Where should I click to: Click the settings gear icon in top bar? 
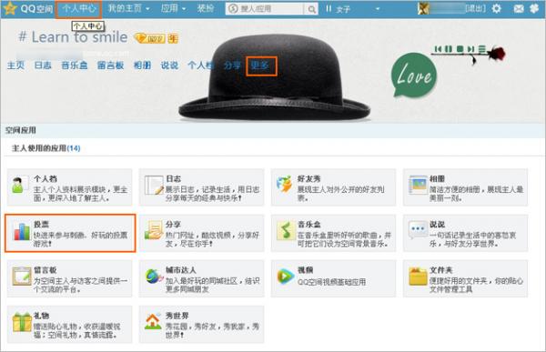(497, 8)
